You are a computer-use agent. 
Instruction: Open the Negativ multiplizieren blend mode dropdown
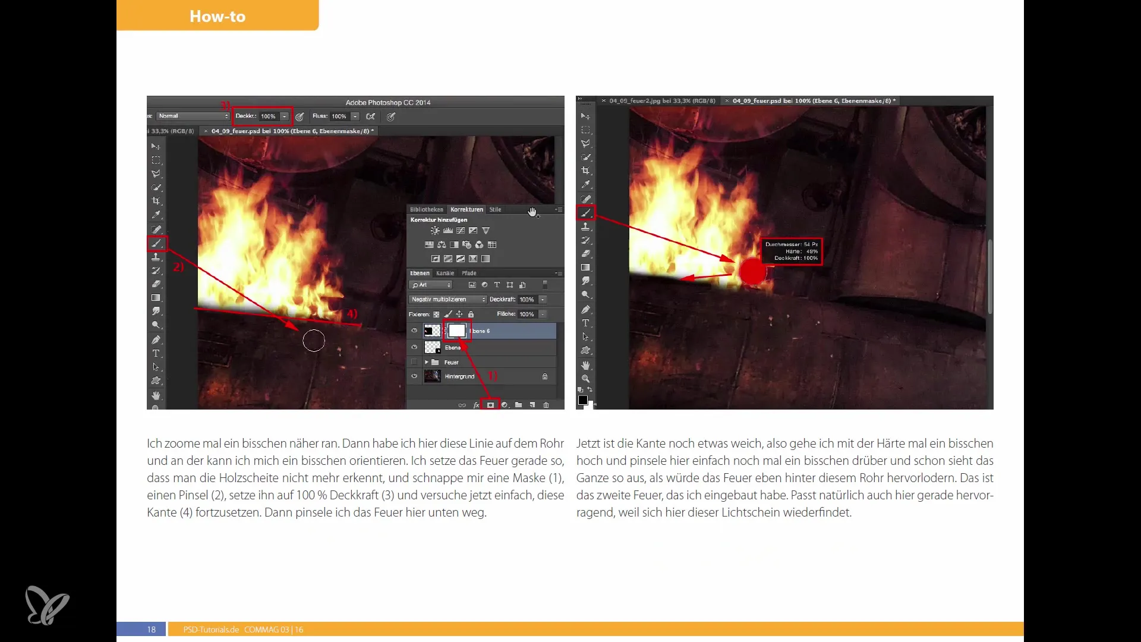click(x=447, y=300)
